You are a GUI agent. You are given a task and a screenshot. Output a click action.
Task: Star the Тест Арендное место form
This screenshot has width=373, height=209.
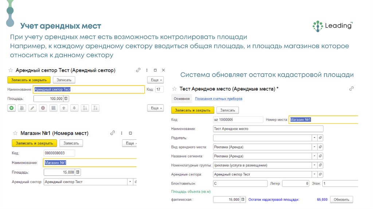(174, 89)
